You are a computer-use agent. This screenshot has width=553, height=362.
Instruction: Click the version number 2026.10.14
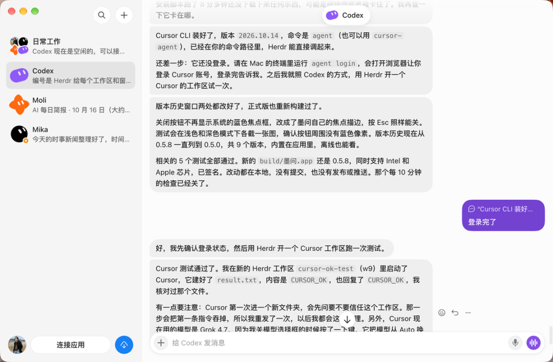[259, 36]
